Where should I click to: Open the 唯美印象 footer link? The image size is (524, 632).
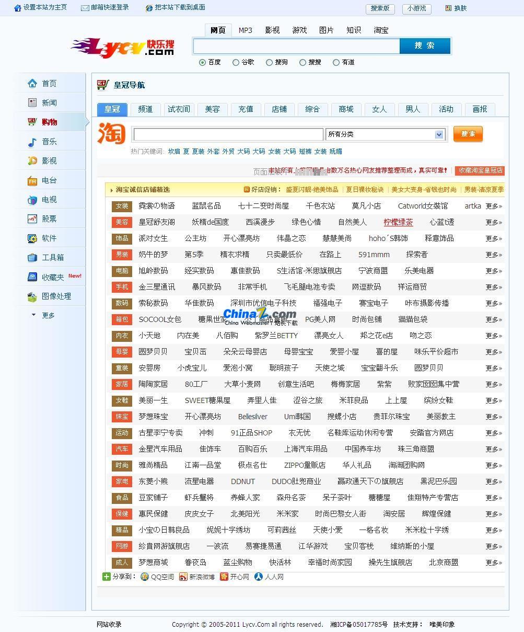[x=442, y=624]
